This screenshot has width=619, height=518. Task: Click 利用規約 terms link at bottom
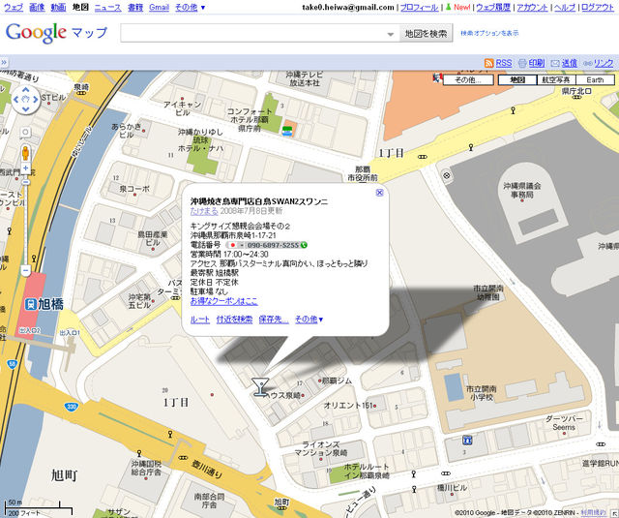pyautogui.click(x=593, y=512)
